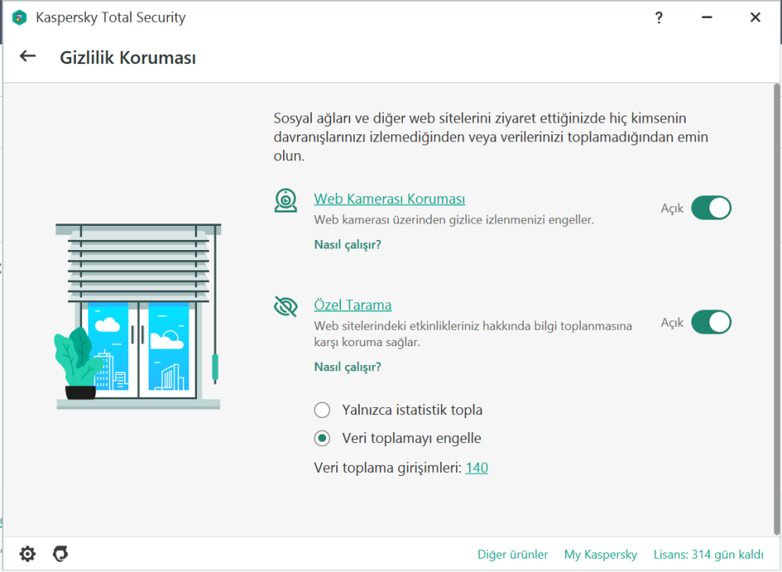Select 'Yalnızca istatistik topla' radio button

pos(322,410)
